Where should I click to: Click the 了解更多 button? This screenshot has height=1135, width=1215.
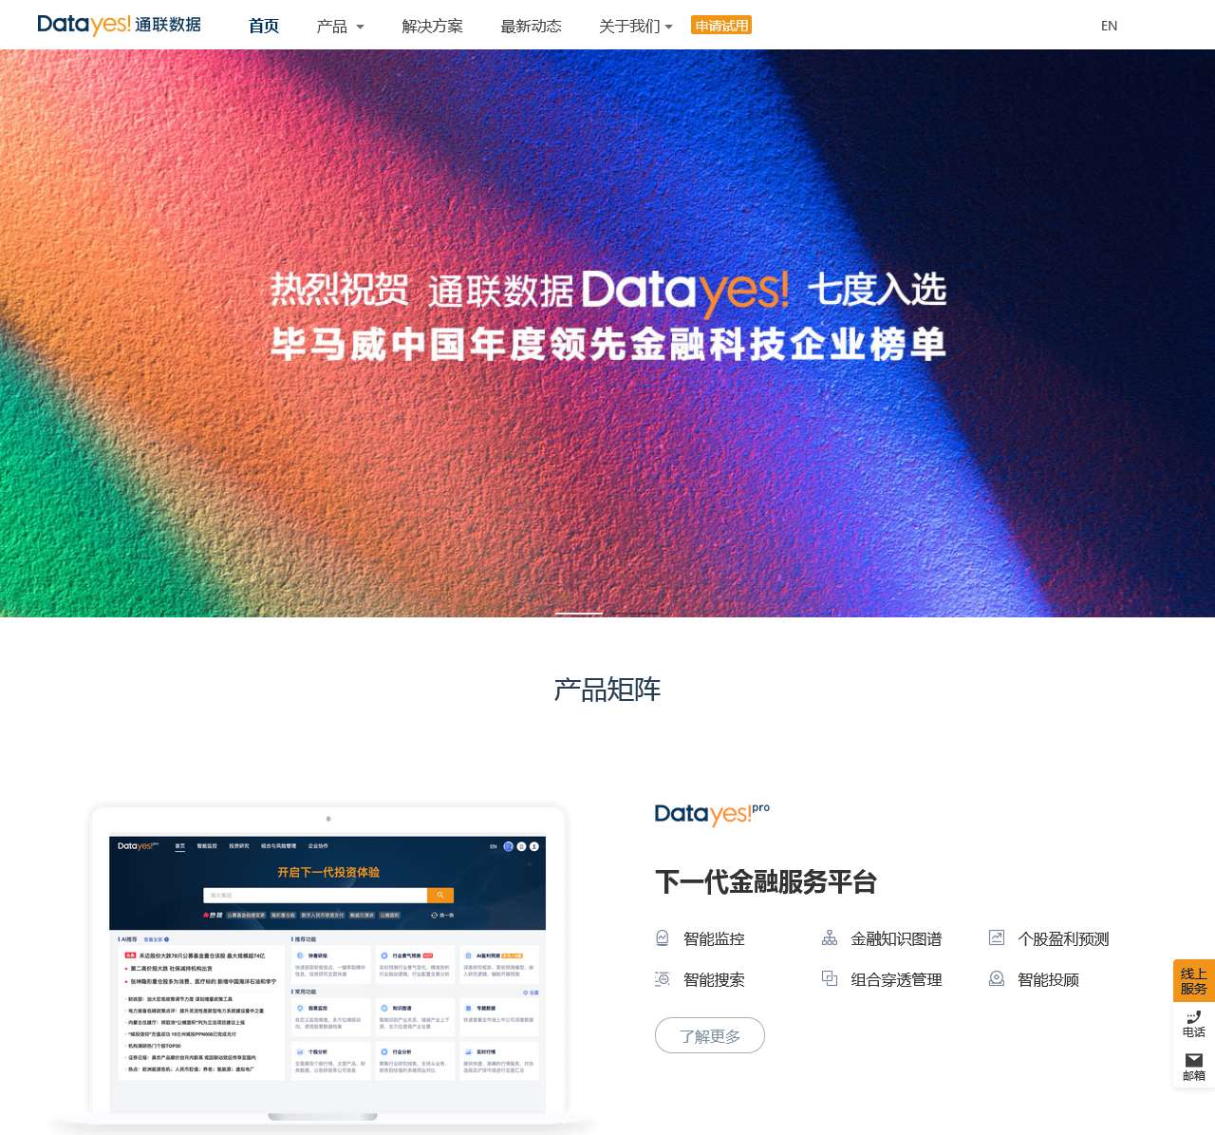tap(710, 1035)
